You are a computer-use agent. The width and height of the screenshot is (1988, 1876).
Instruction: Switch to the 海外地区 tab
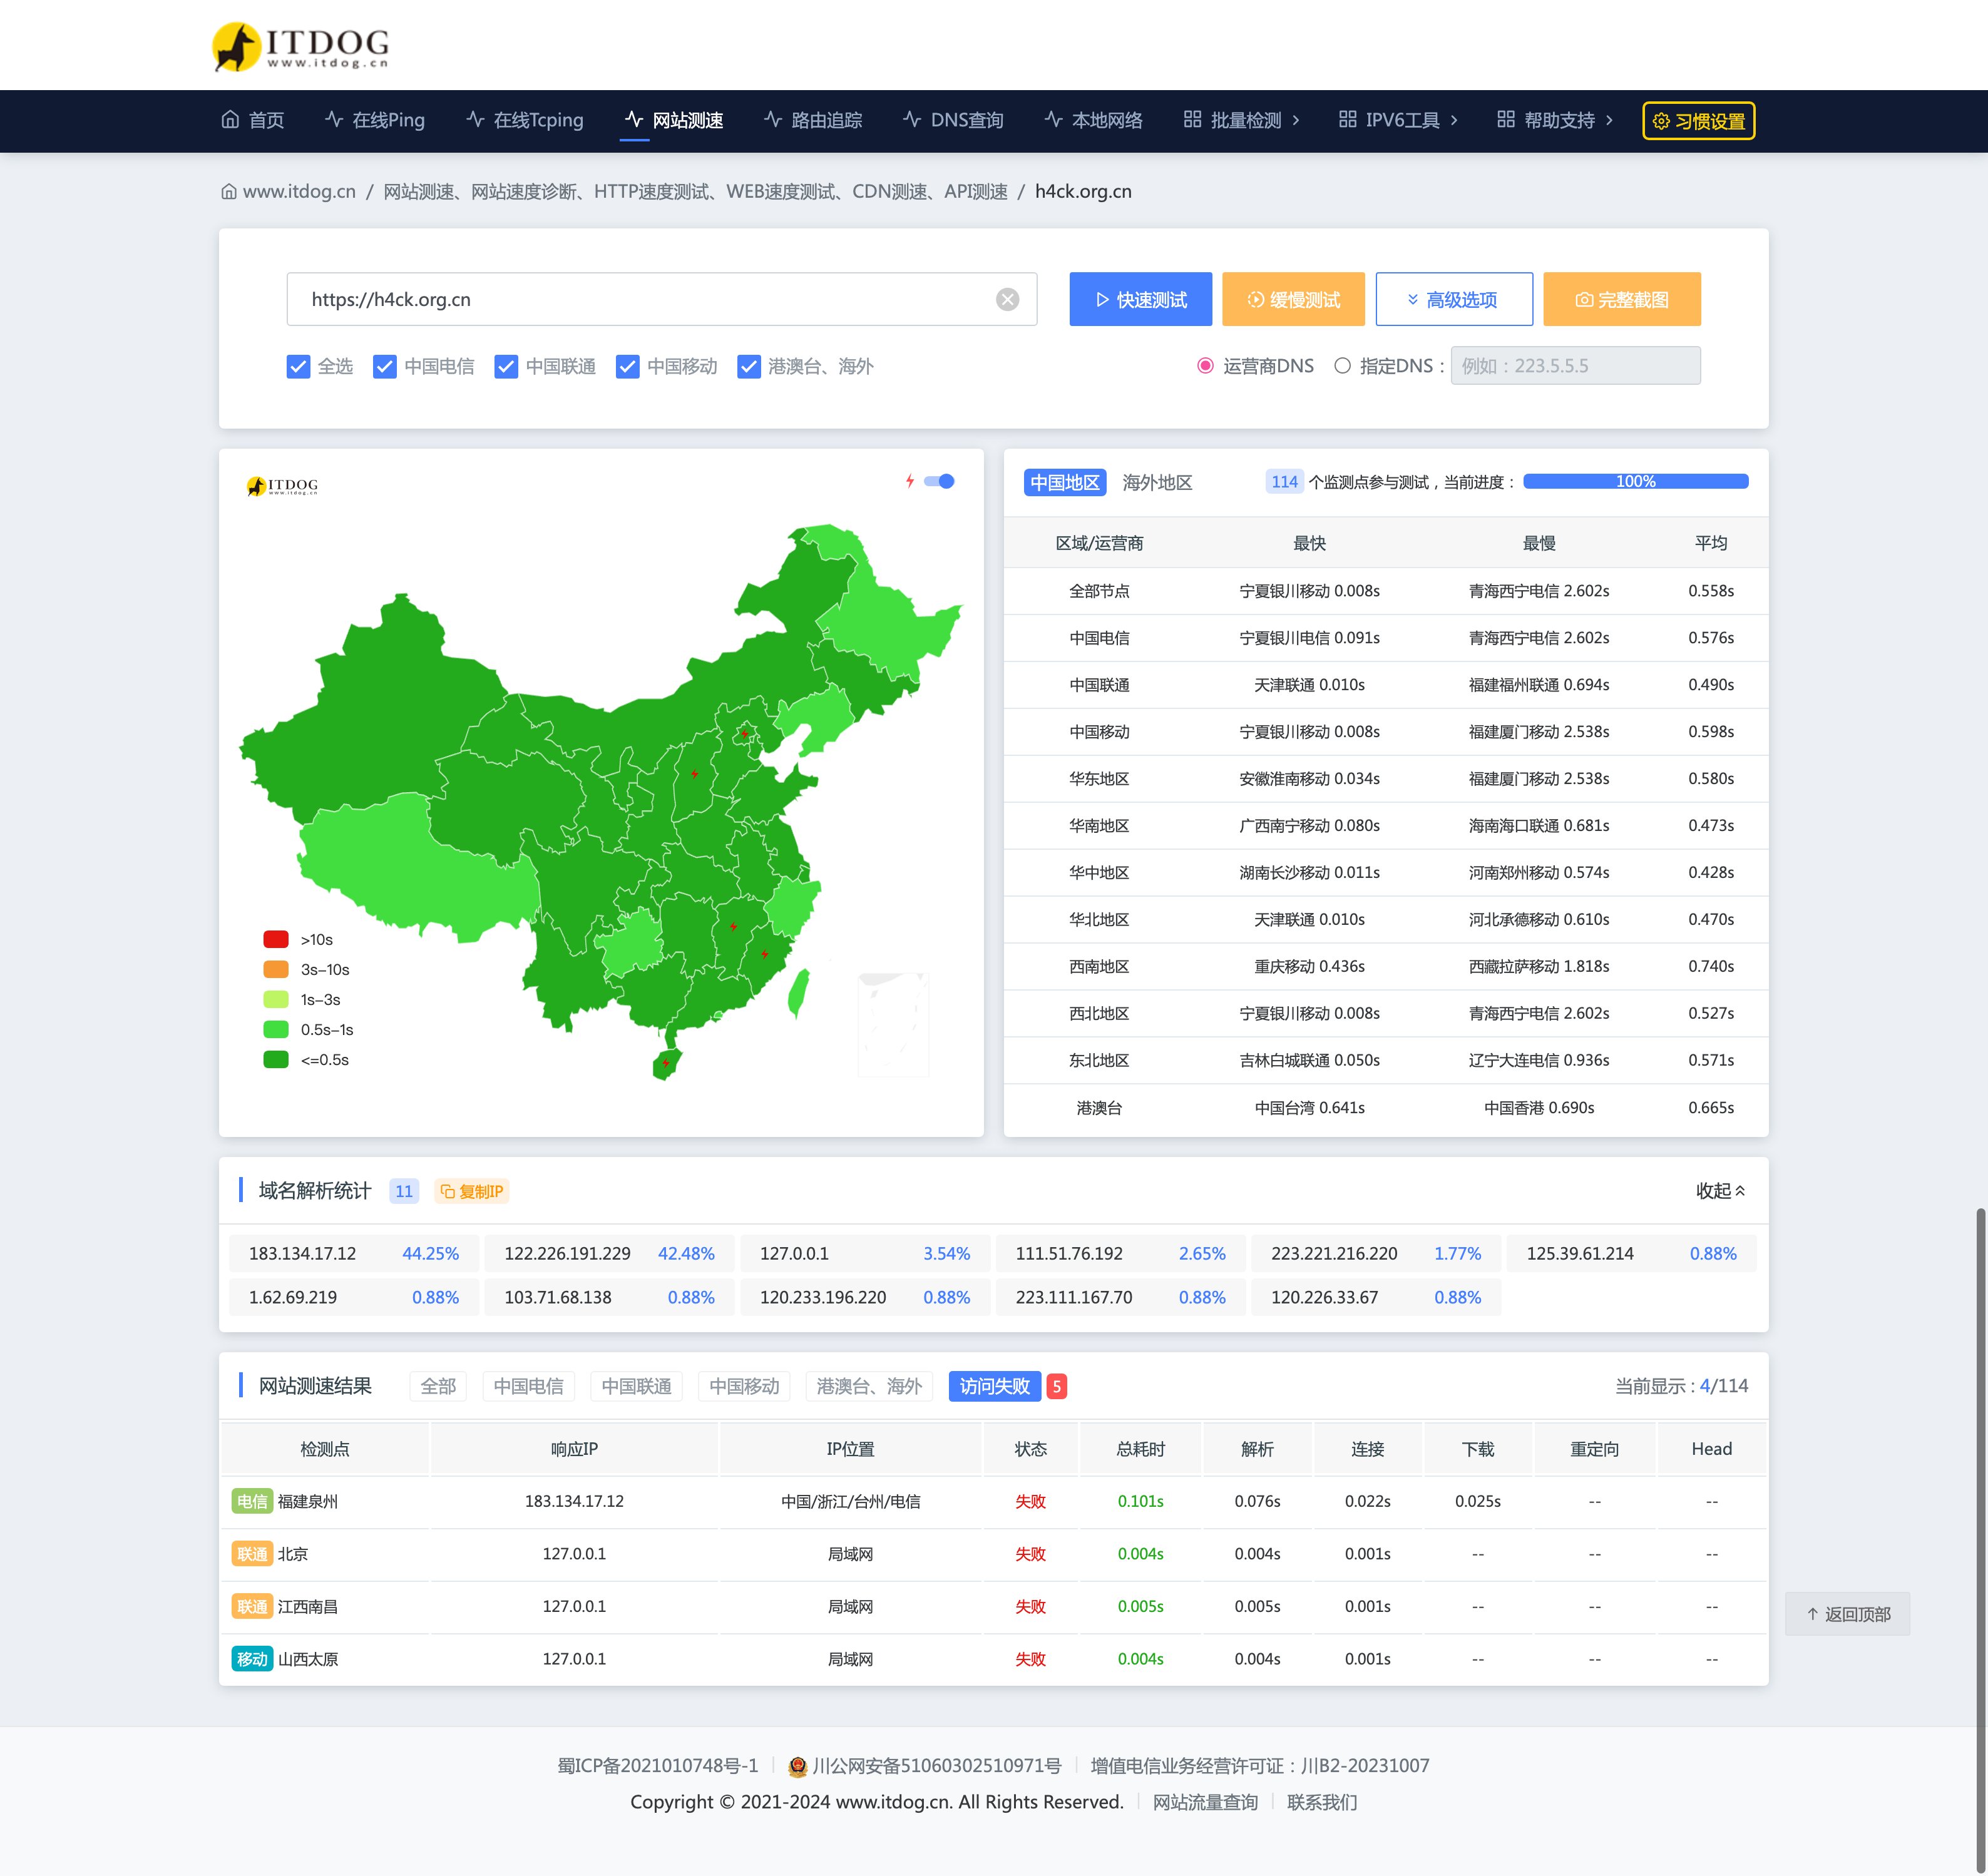(1157, 482)
